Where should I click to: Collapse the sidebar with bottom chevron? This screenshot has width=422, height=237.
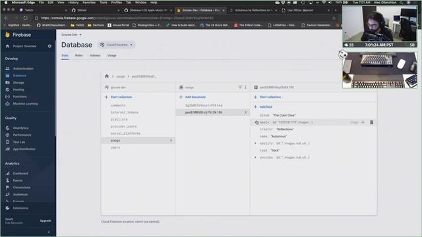tap(49, 232)
